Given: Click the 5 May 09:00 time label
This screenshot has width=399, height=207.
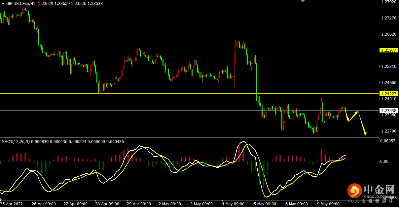Looking at the screenshot, I should click(266, 204).
